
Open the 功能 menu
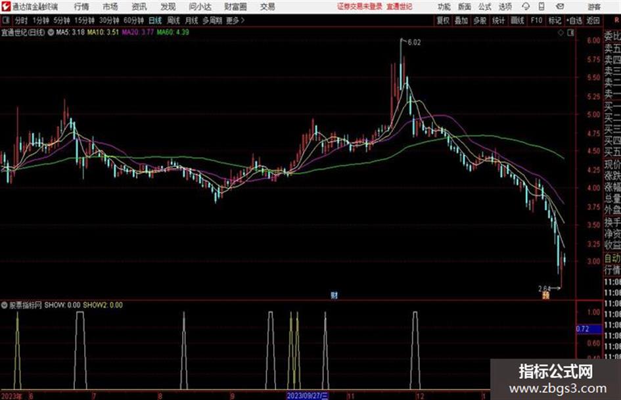click(444, 7)
